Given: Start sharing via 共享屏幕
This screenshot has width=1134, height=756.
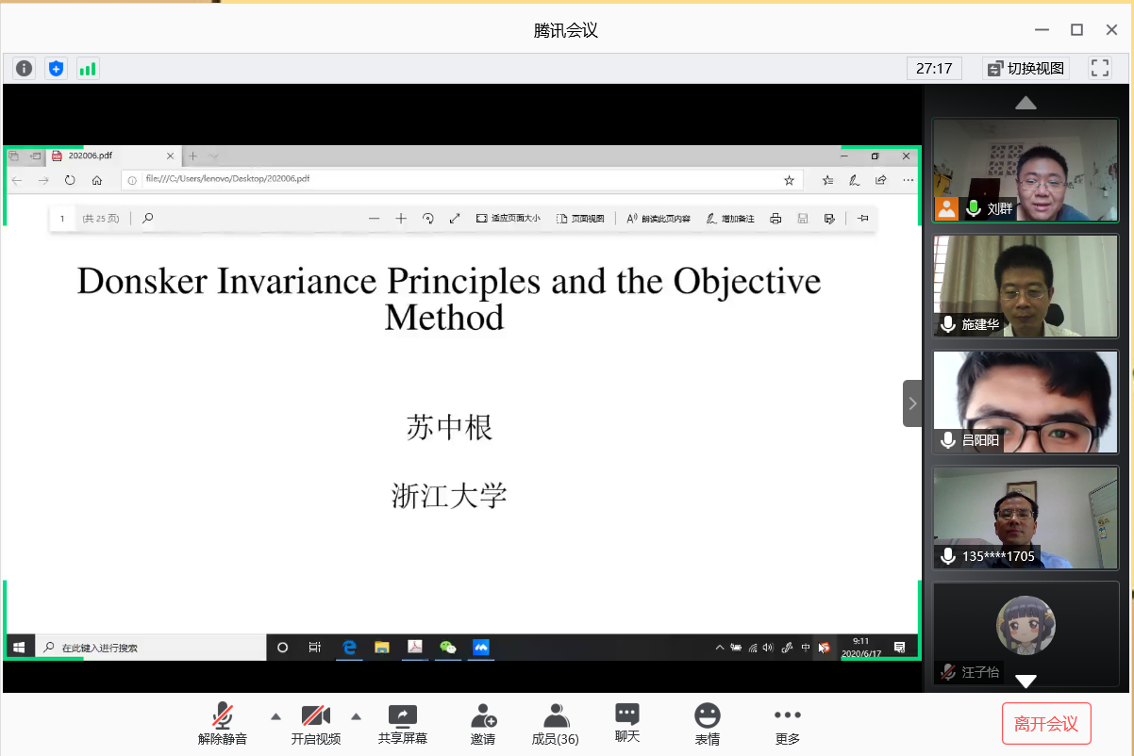Looking at the screenshot, I should pyautogui.click(x=403, y=724).
